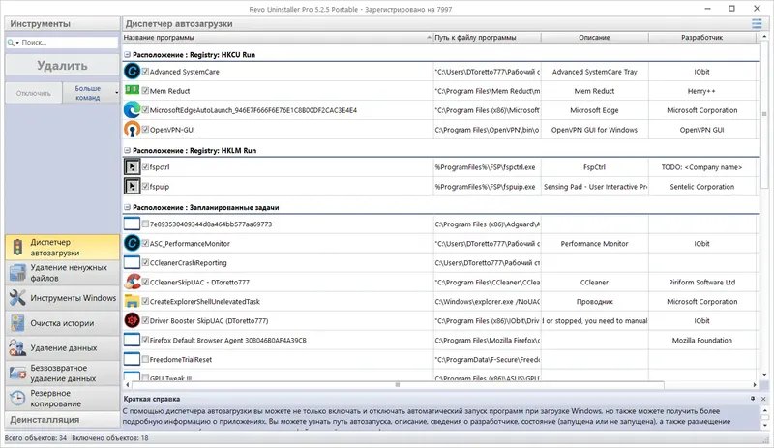
Task: Click the Отключить button
Action: [34, 93]
